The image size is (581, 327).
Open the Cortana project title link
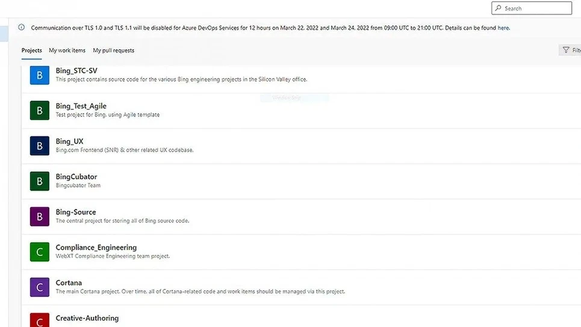pyautogui.click(x=69, y=283)
